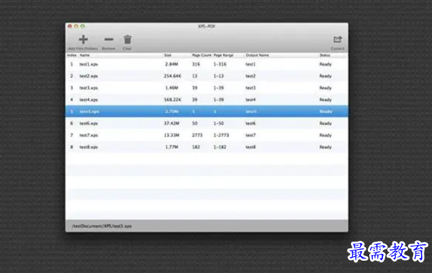Click the page range 1-182 cell
This screenshot has height=273, width=432.
[x=219, y=147]
